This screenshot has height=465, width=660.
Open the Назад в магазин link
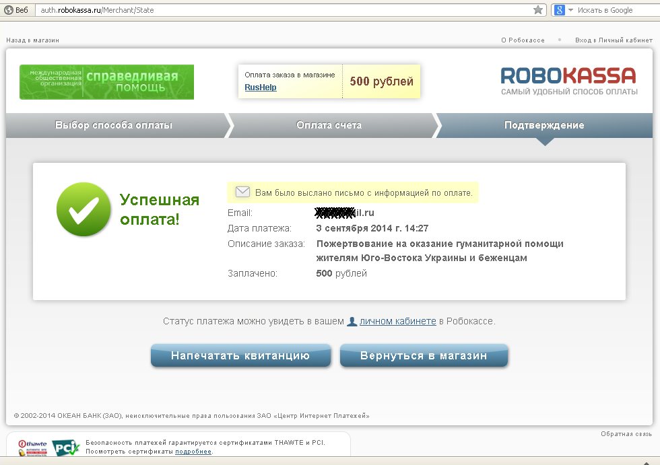coord(33,40)
